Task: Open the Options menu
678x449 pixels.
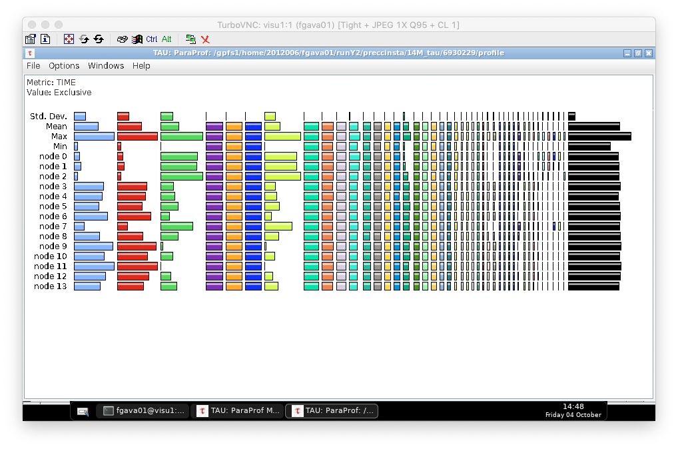Action: pos(64,66)
